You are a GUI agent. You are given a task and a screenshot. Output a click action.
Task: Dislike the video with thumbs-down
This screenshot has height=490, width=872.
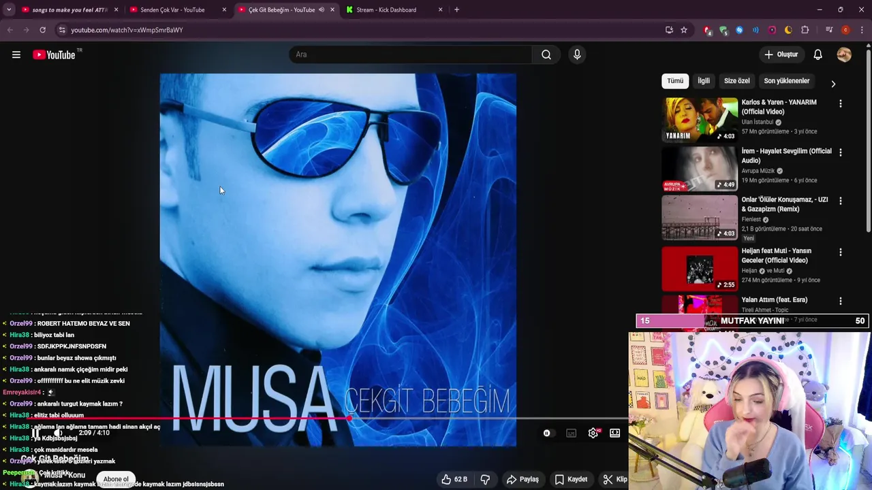click(485, 479)
